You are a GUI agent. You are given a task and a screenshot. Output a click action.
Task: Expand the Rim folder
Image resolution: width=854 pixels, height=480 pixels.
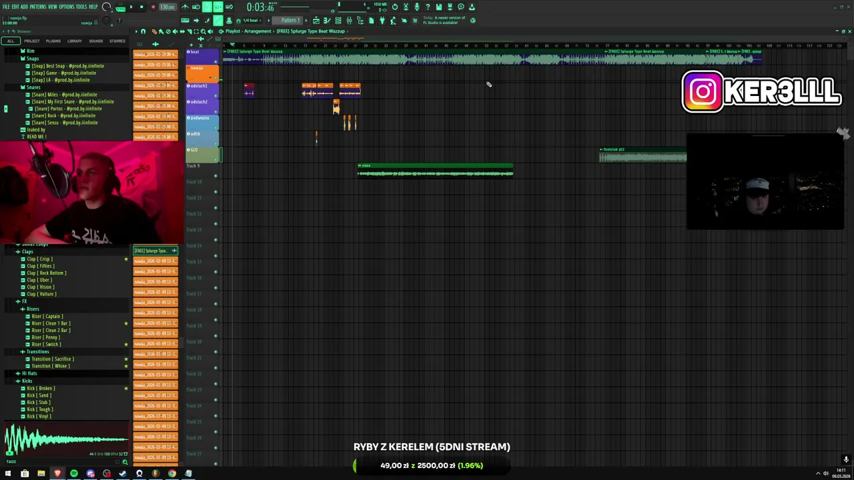coord(30,51)
